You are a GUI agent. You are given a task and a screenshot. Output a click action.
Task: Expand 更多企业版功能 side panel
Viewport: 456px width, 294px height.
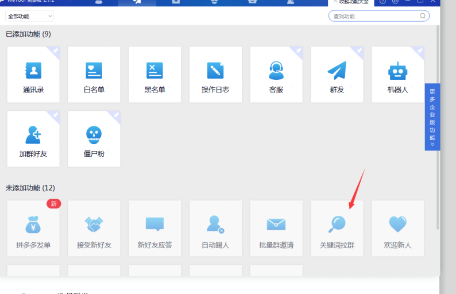click(432, 117)
